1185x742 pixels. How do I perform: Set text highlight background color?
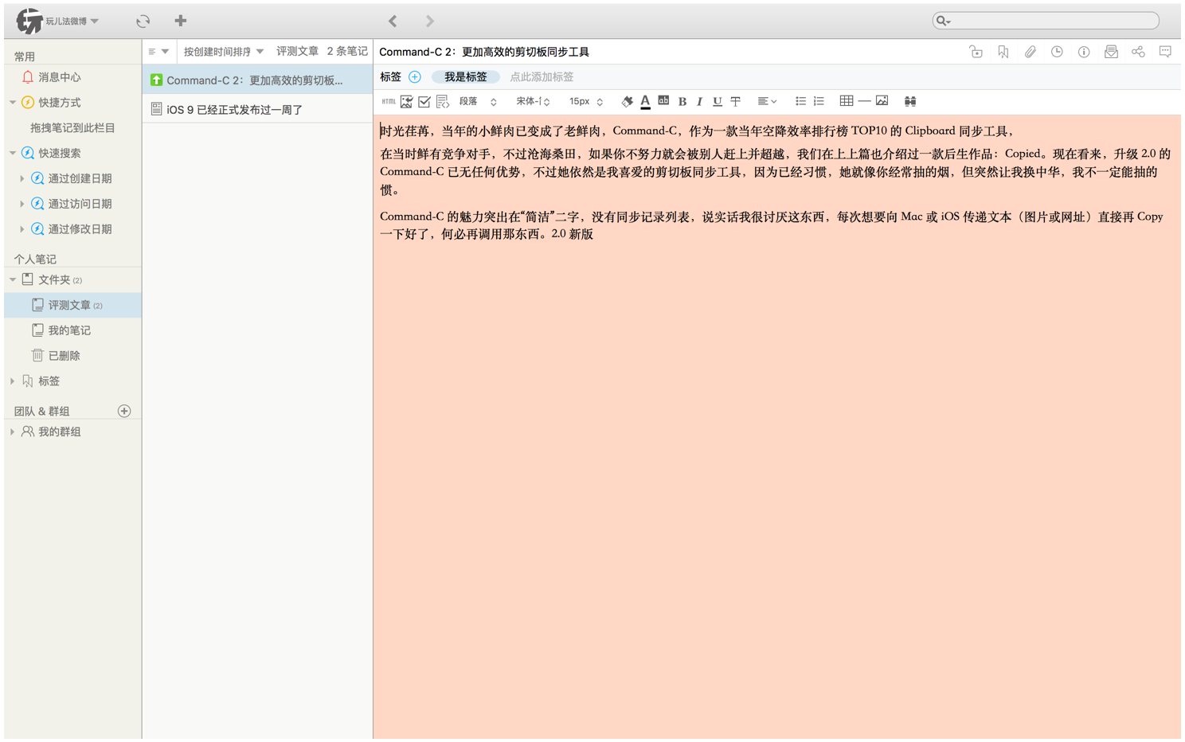(663, 100)
